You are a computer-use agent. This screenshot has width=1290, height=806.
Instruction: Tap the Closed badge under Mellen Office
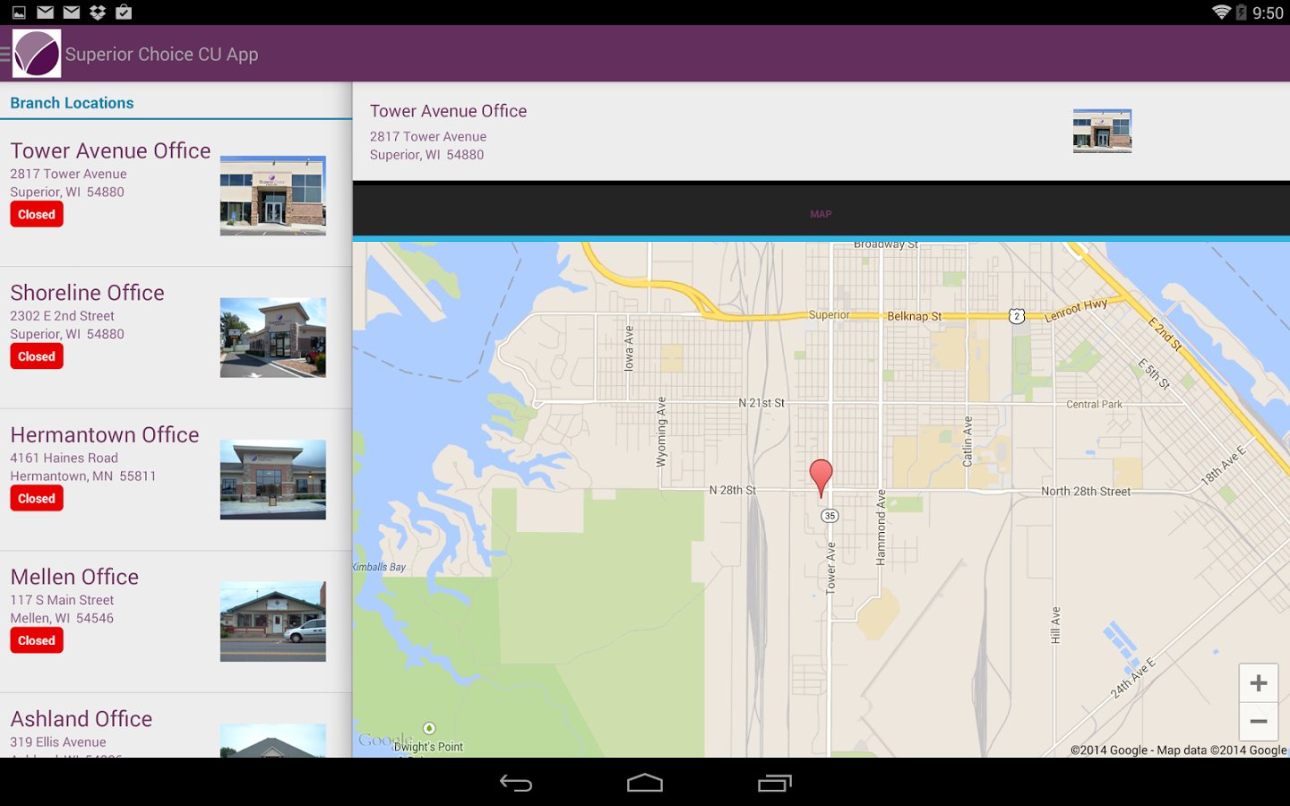(37, 640)
